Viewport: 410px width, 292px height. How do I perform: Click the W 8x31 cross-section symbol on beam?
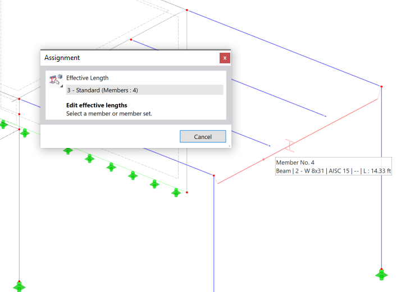[290, 145]
